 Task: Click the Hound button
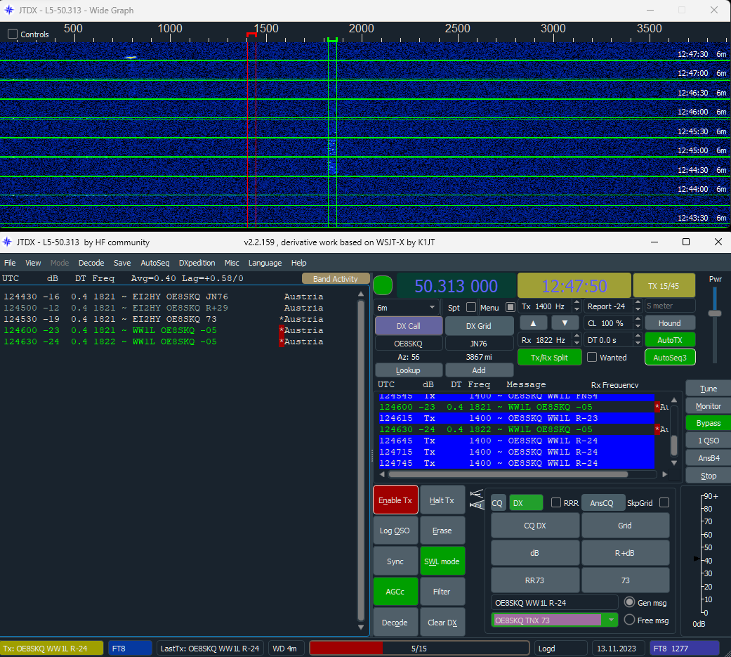[669, 323]
